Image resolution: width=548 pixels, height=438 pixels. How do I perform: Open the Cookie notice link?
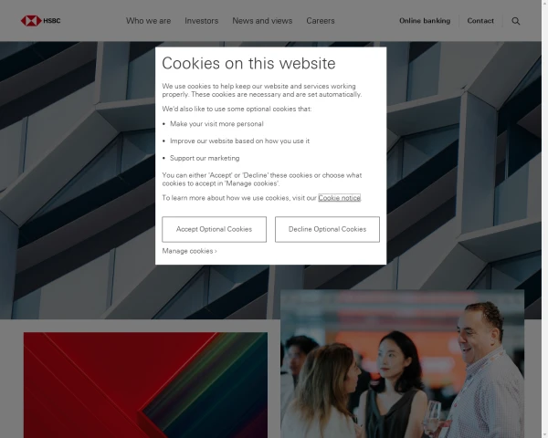[339, 198]
